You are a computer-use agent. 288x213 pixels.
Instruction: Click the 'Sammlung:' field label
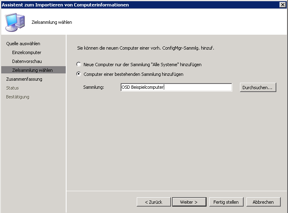[x=94, y=88]
